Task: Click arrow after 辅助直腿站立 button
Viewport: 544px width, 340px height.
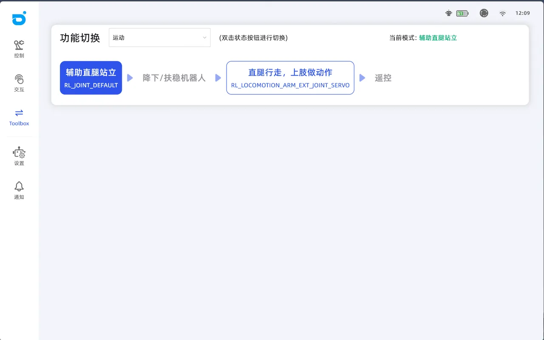Action: pos(130,78)
